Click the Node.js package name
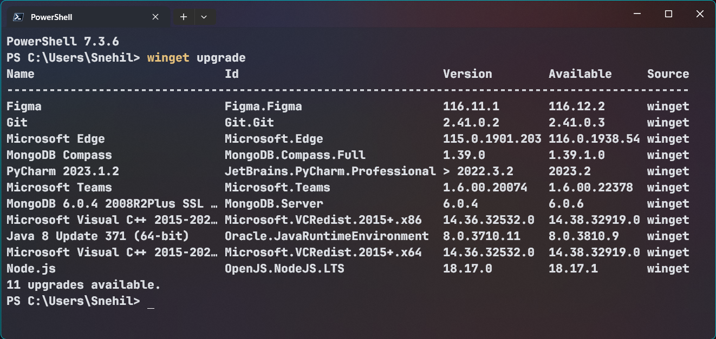 (31, 269)
